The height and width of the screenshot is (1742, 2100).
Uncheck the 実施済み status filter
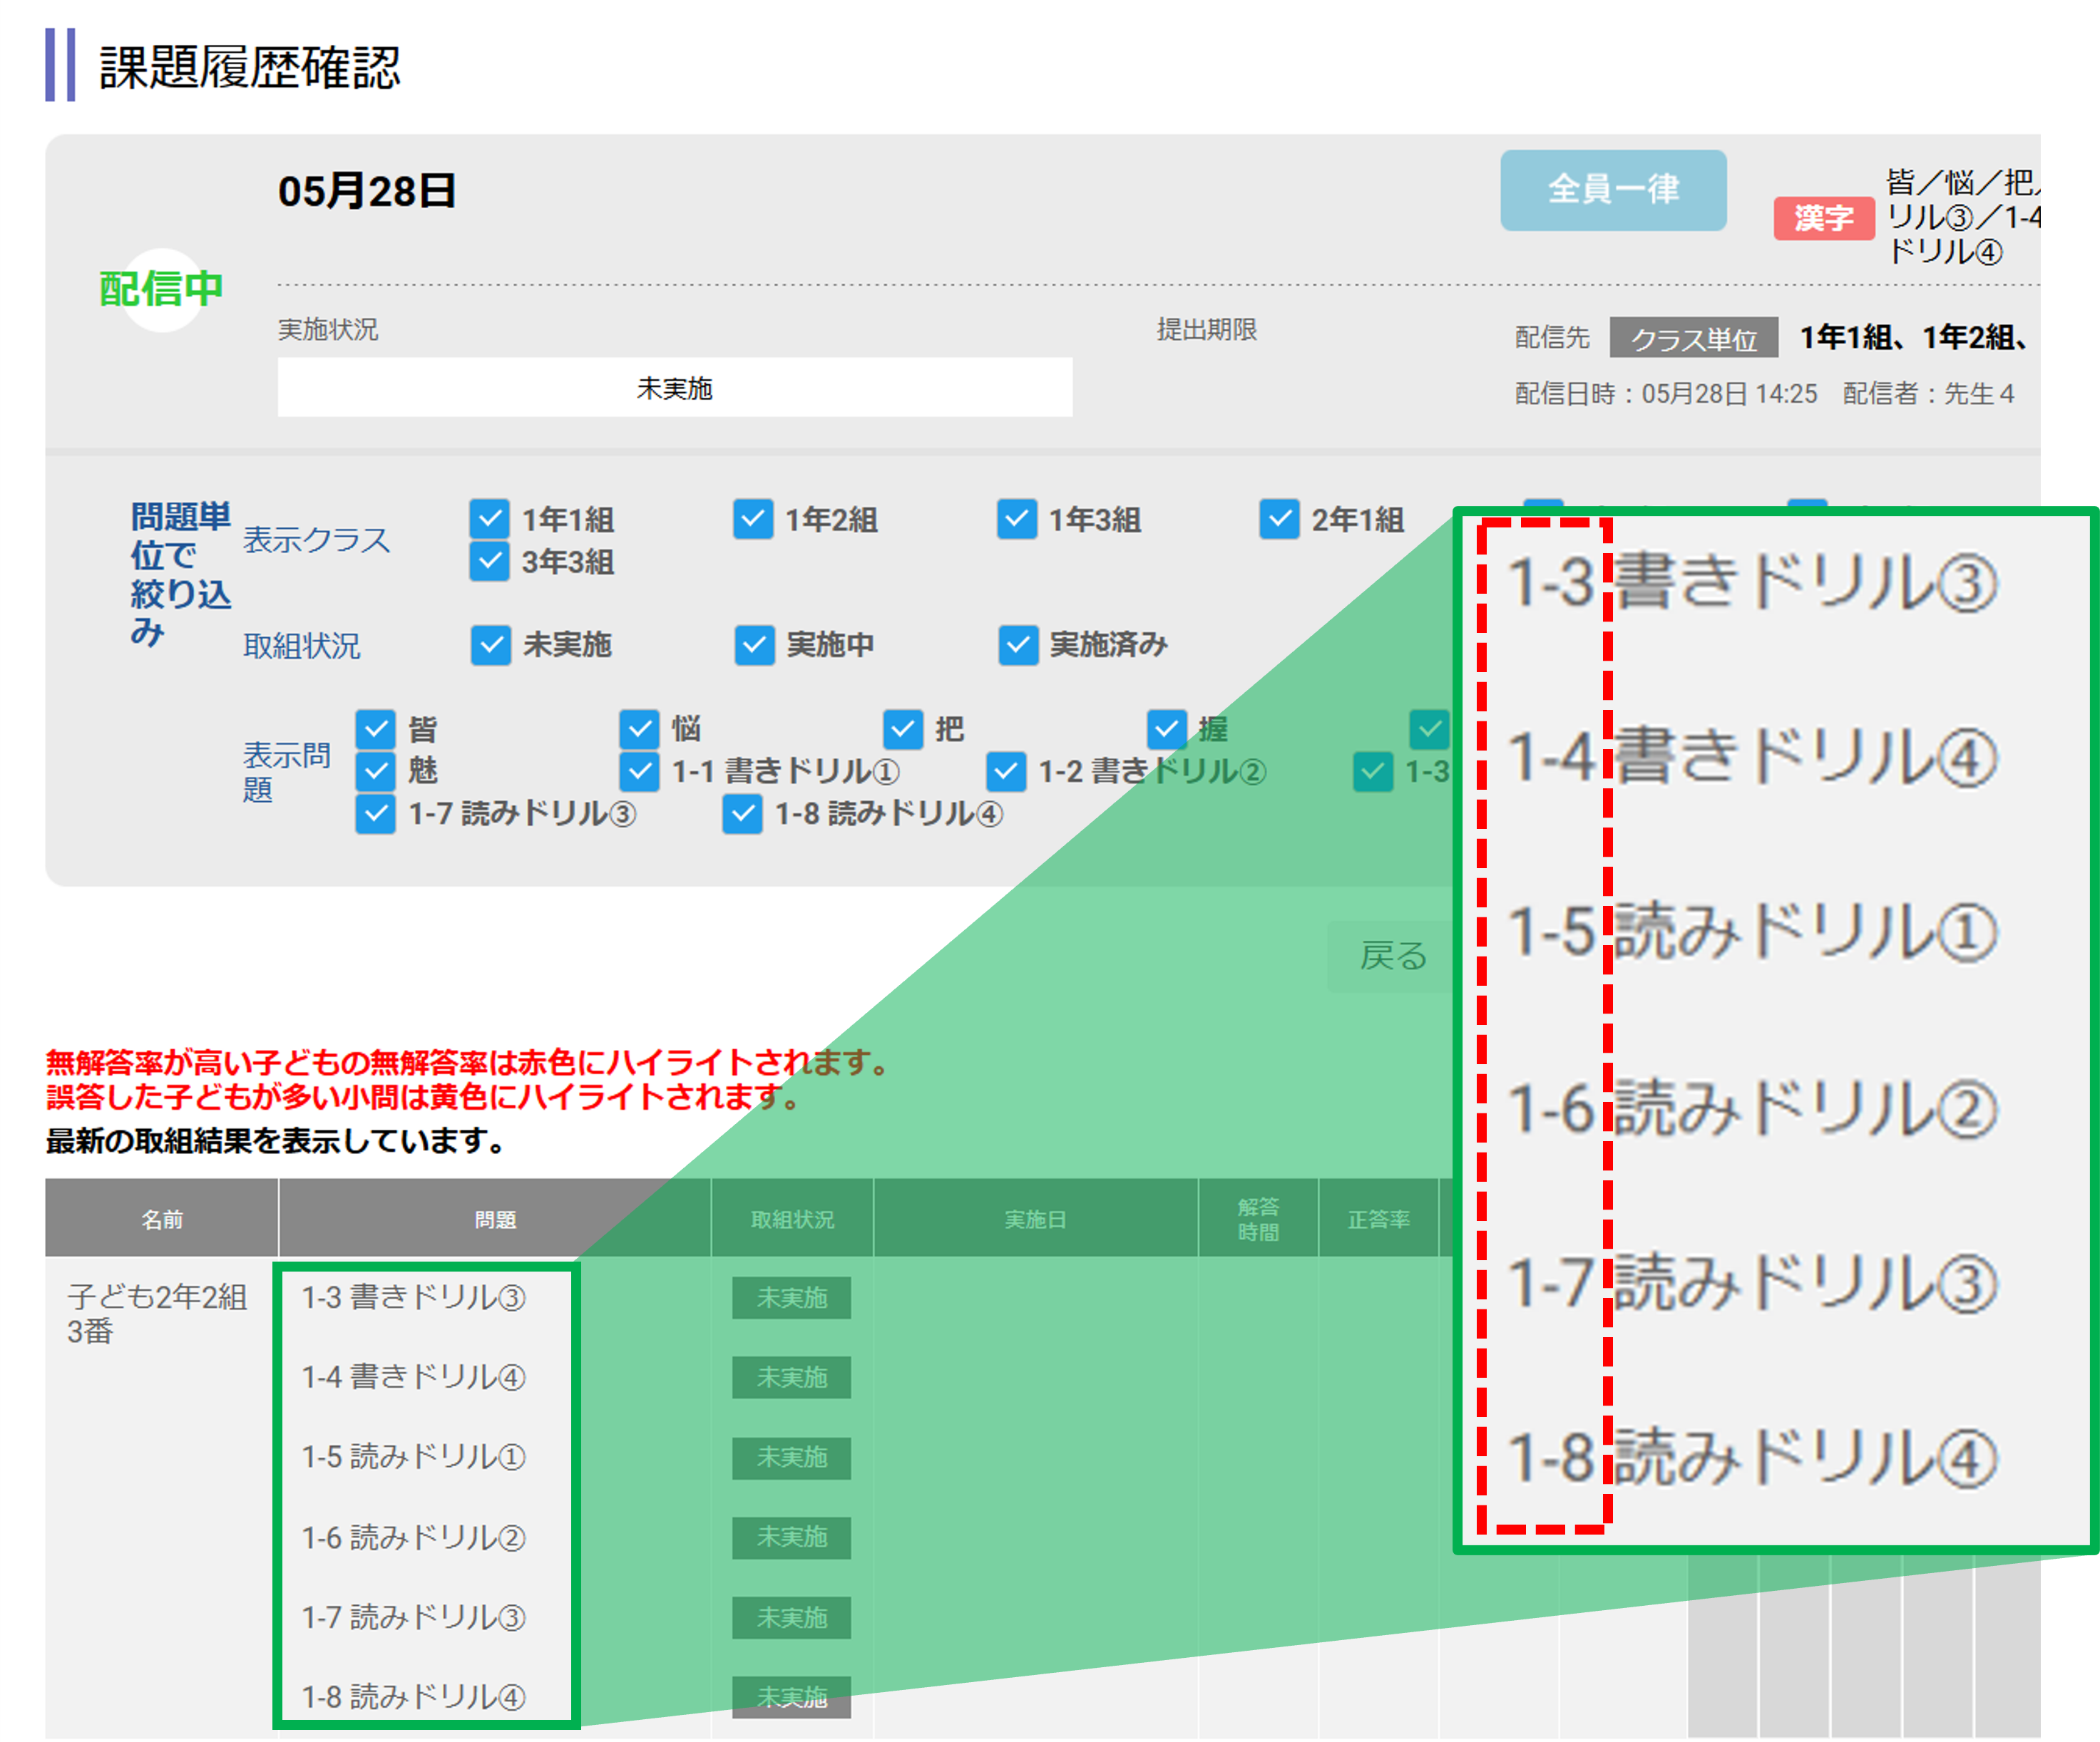1018,646
